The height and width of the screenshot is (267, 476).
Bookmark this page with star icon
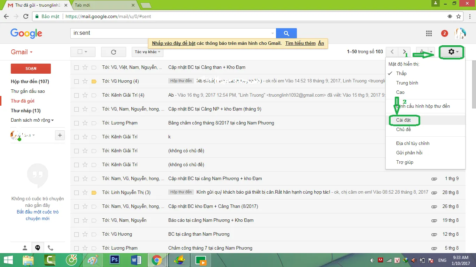(459, 16)
